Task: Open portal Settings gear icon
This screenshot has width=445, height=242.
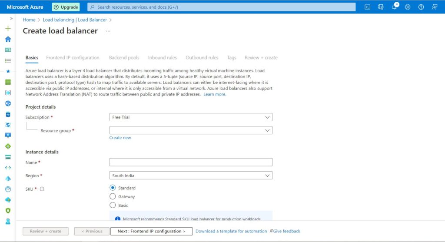Action: coord(408,7)
